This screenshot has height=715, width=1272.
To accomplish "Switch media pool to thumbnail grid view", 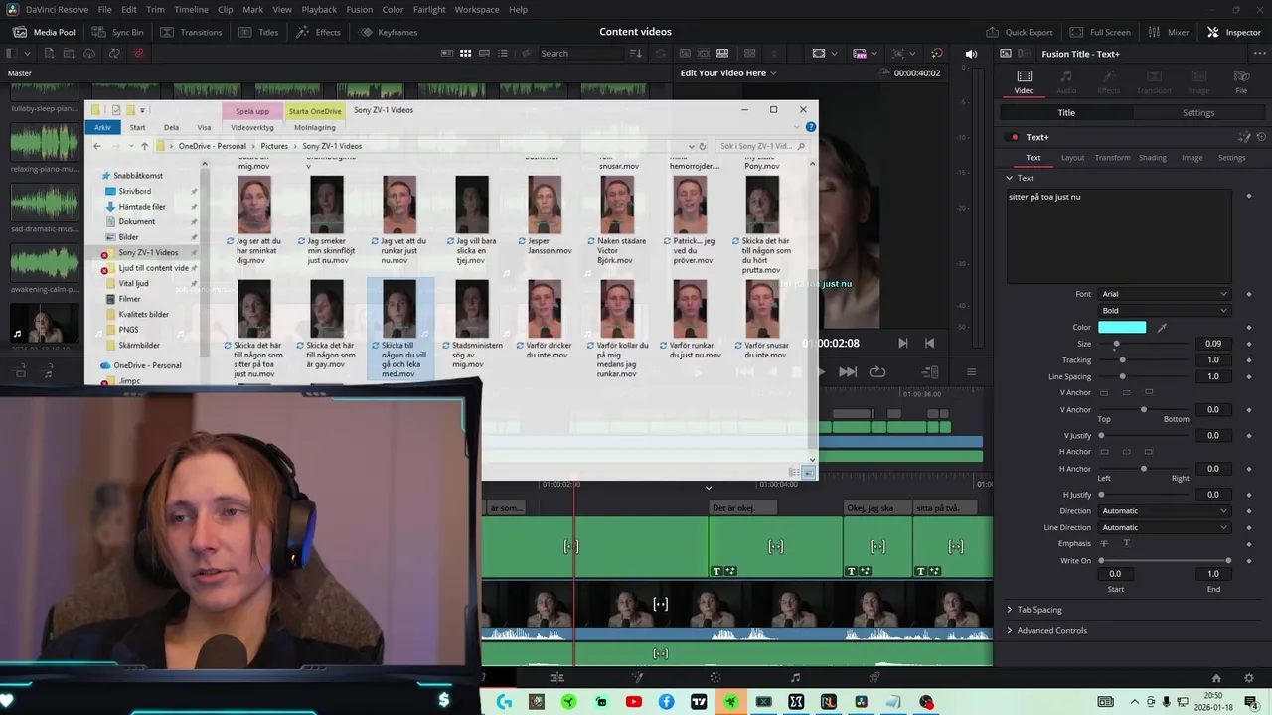I will pos(464,53).
